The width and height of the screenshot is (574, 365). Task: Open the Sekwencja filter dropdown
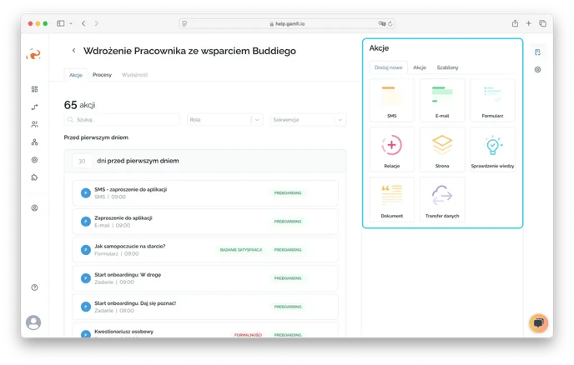pos(306,120)
